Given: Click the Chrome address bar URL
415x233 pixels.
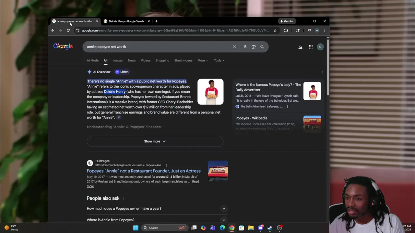Looking at the screenshot, I should (175, 30).
